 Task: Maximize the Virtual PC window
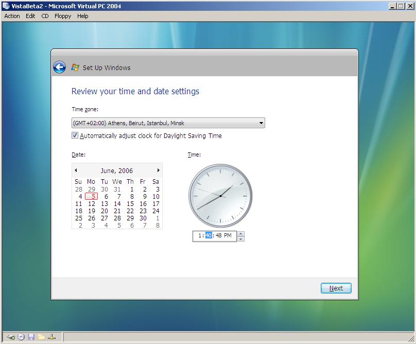(x=401, y=6)
